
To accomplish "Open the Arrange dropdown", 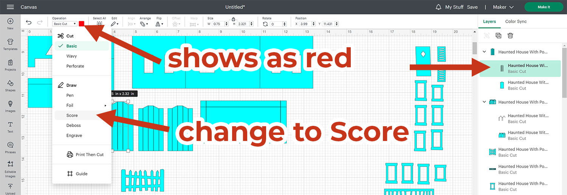I will coord(144,24).
